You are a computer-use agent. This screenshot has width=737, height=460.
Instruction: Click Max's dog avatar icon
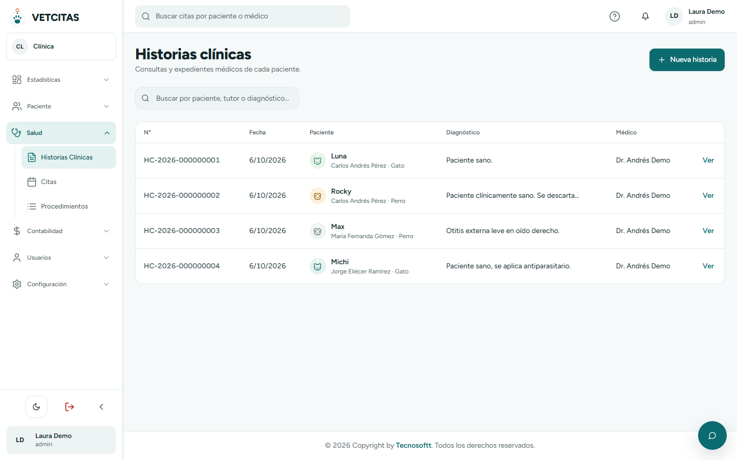(x=317, y=231)
